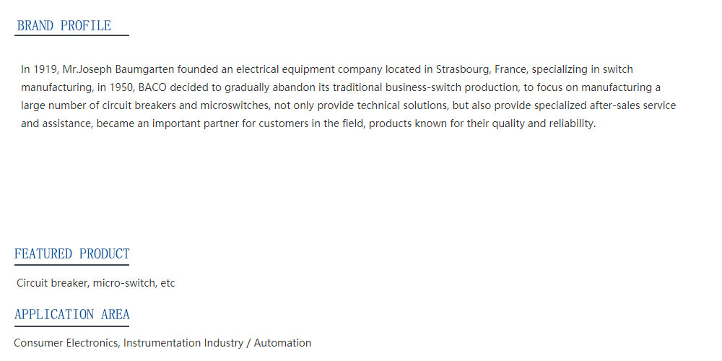Screen dimensions: 722x361
Task: Click the underline below FEATURED PRODUCT heading
Action: (x=71, y=265)
